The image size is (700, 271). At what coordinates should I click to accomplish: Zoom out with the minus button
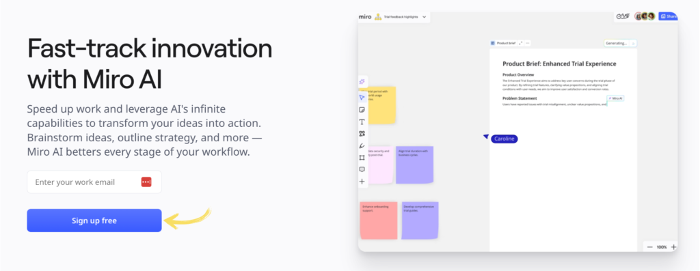click(649, 247)
